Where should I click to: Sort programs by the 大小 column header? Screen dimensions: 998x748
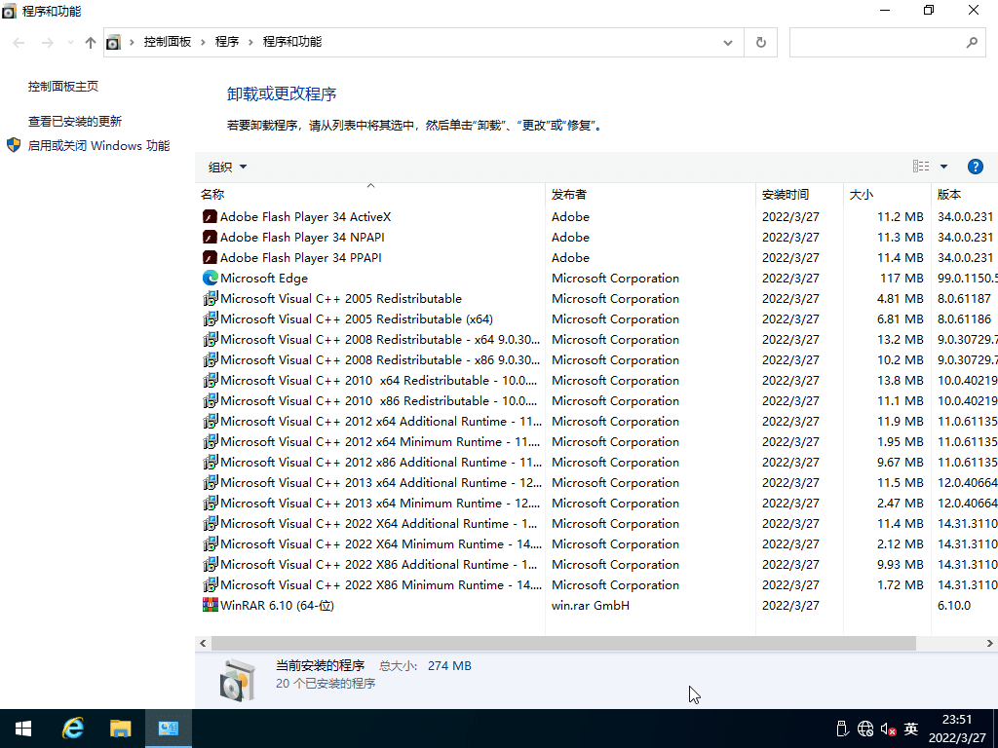(861, 194)
